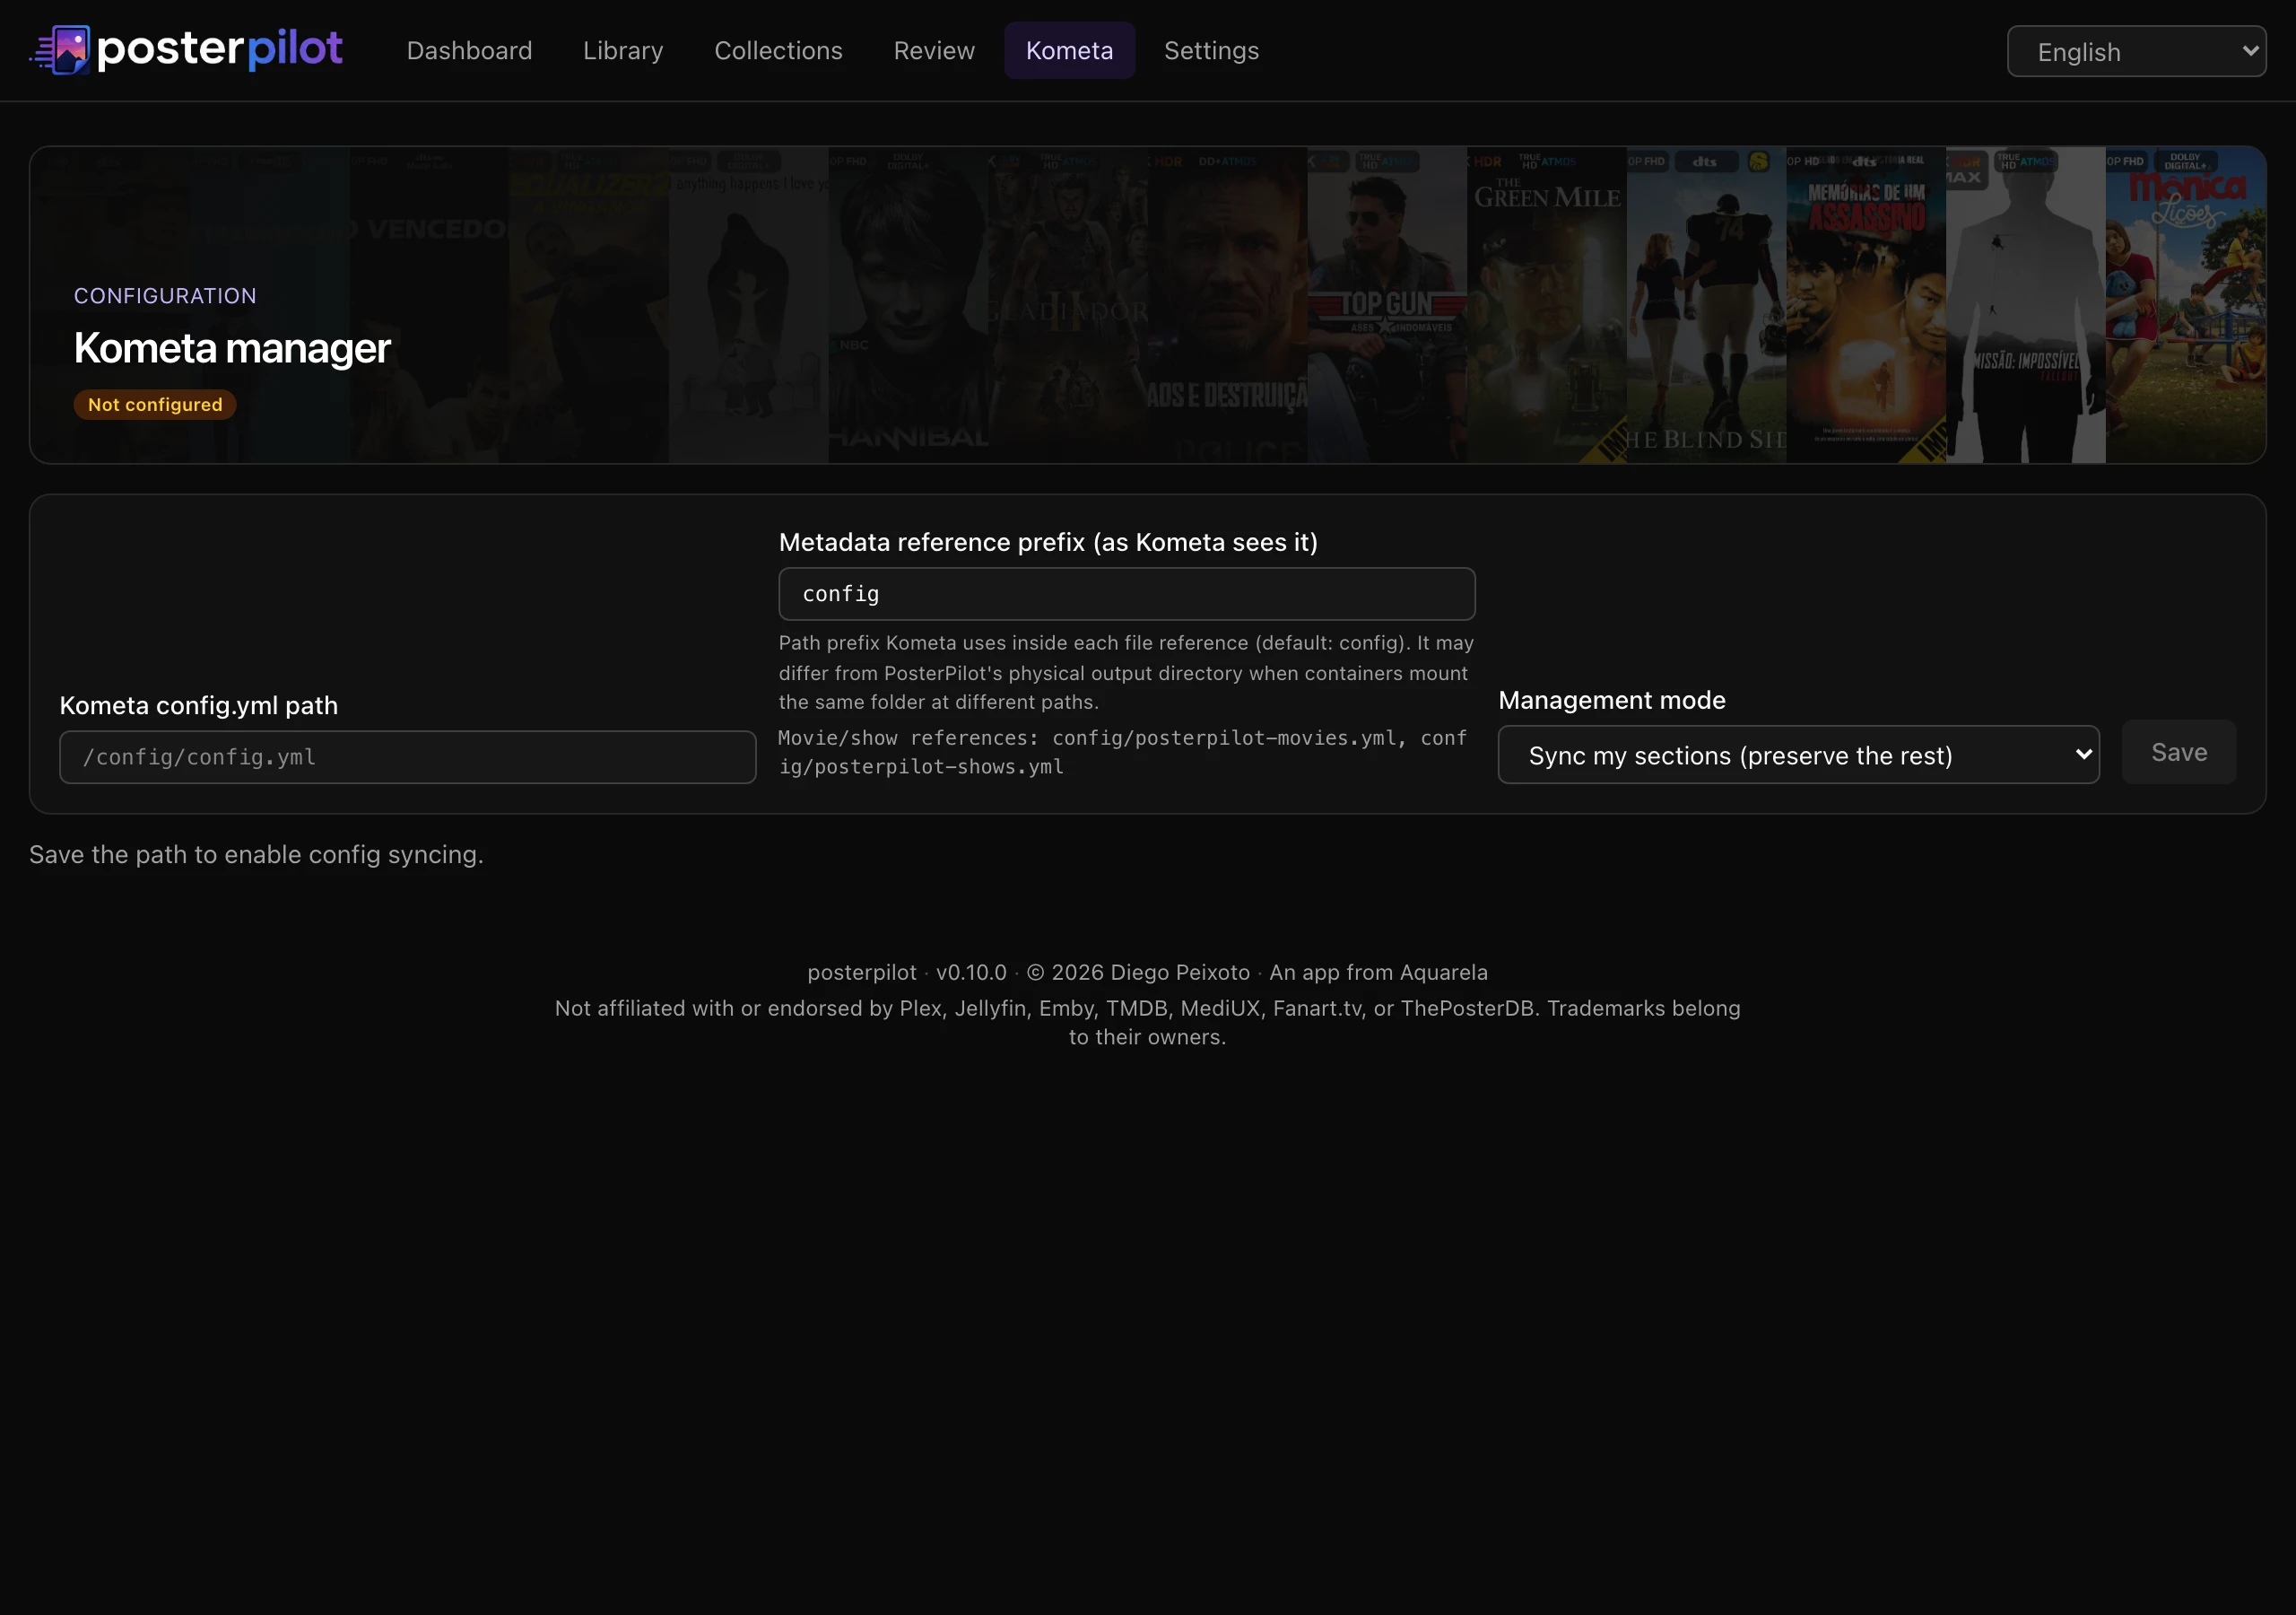The image size is (2296, 1615).
Task: Click the Top Gun poster thumbnail
Action: coord(1387,305)
